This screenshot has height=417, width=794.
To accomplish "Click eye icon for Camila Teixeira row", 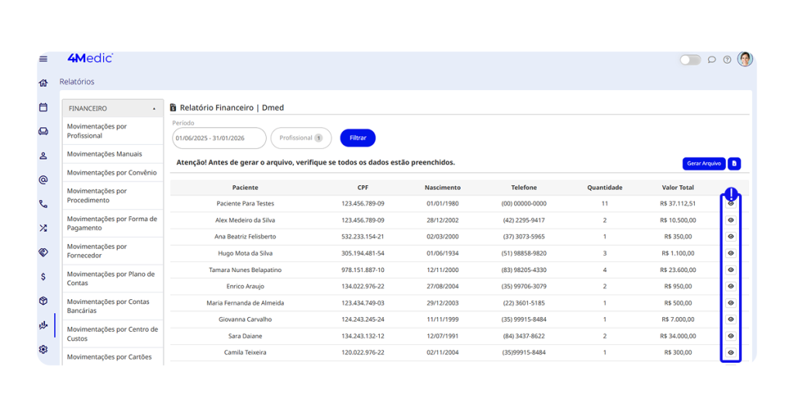I will pos(730,353).
